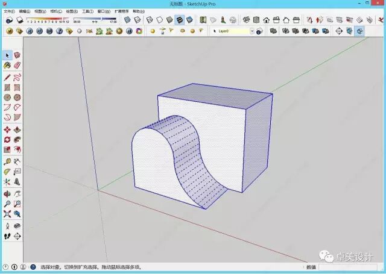386x274 pixels.
Task: Choose the Scale tool
Action: click(7, 149)
